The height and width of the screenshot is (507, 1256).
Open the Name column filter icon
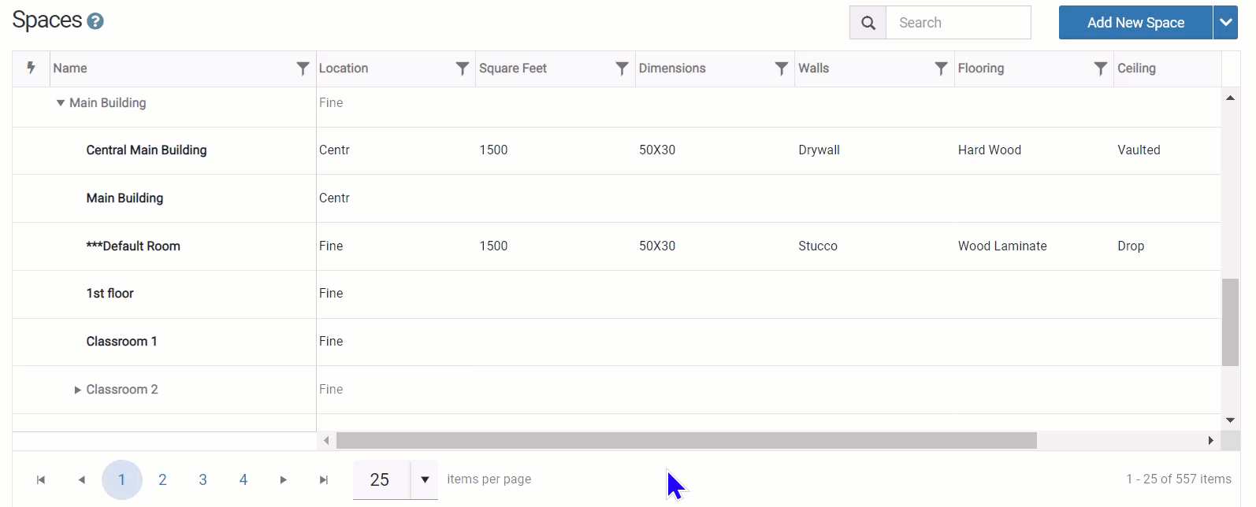(303, 68)
